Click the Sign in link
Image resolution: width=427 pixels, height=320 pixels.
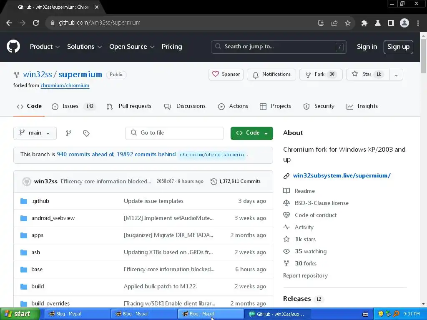tap(367, 47)
